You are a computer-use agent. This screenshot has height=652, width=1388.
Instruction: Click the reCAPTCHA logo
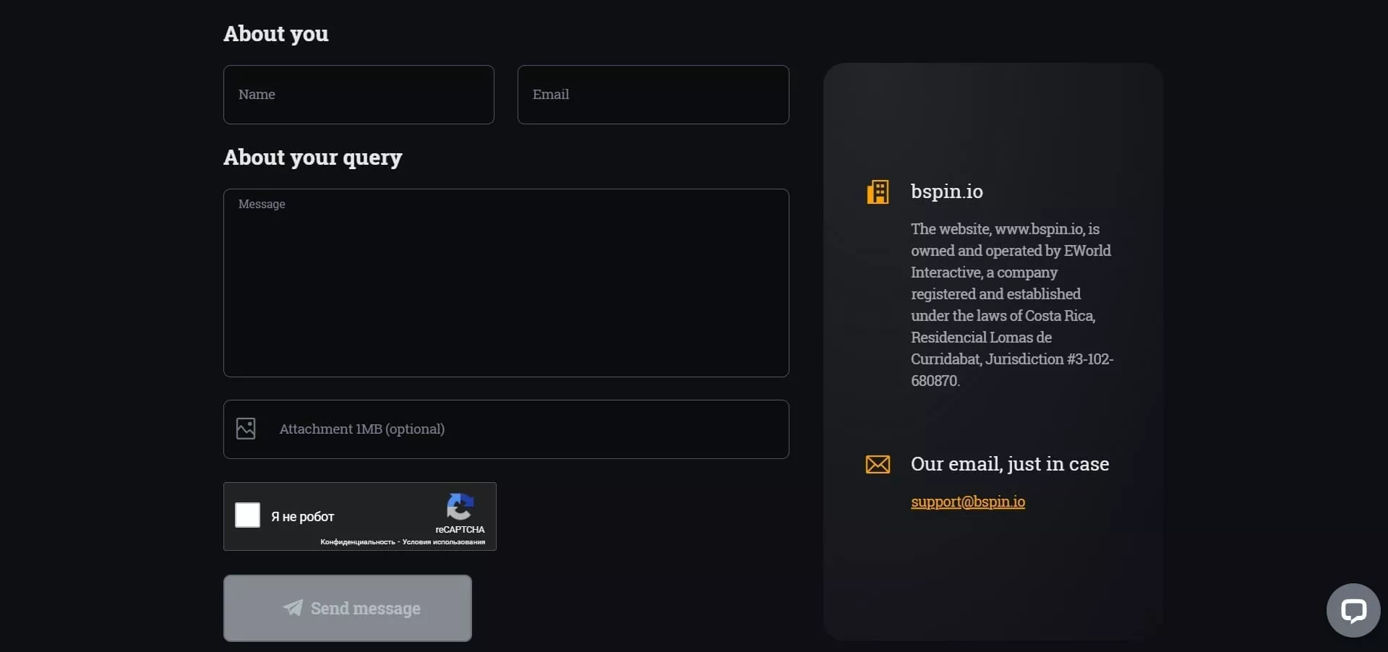460,507
